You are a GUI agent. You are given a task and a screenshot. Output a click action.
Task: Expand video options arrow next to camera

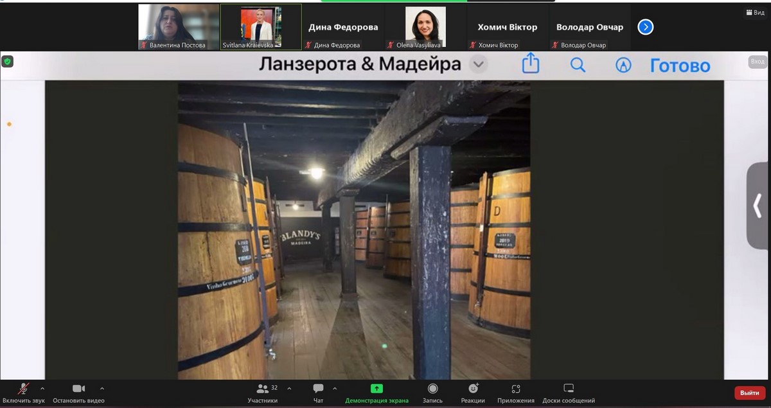[x=102, y=388]
